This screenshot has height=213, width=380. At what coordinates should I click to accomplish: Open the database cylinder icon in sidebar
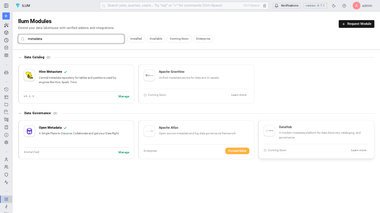pyautogui.click(x=6, y=48)
